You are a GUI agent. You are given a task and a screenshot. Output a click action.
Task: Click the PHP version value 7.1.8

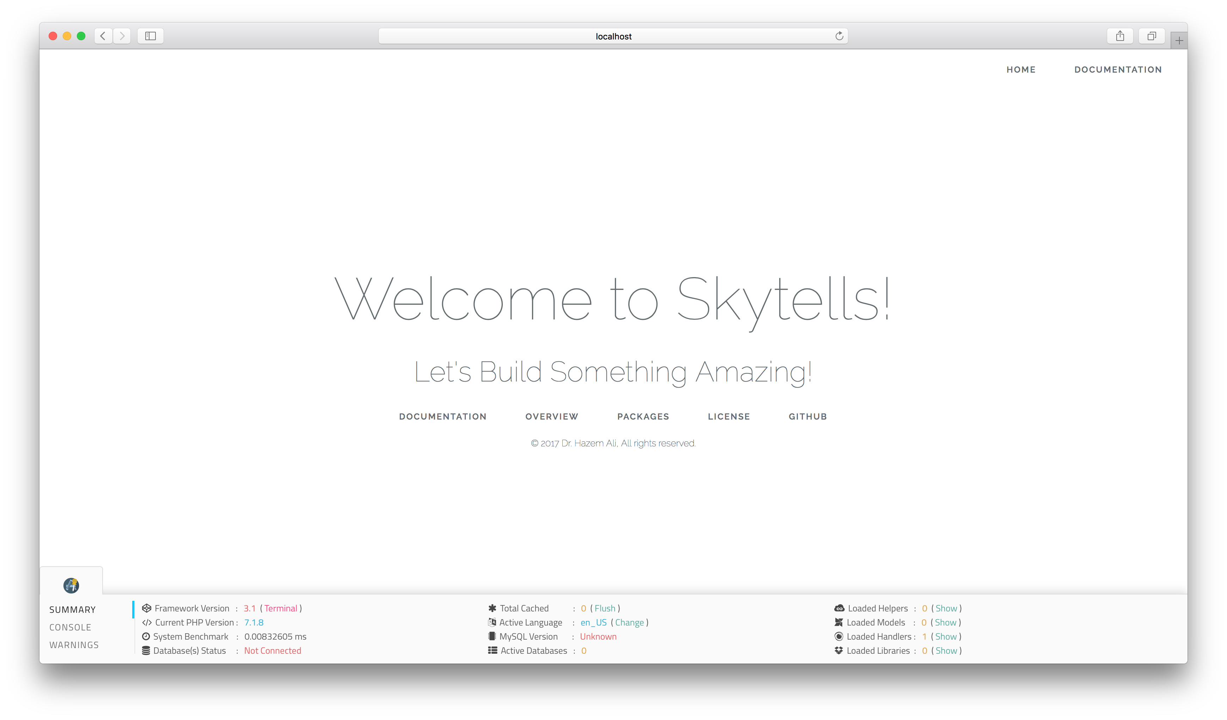pyautogui.click(x=254, y=622)
